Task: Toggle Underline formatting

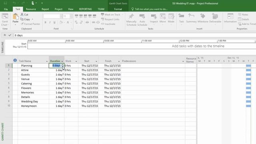Action: [x=54, y=22]
